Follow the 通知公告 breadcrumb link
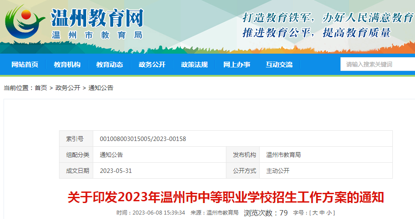Image resolution: width=415 pixels, height=219 pixels. pos(101,88)
